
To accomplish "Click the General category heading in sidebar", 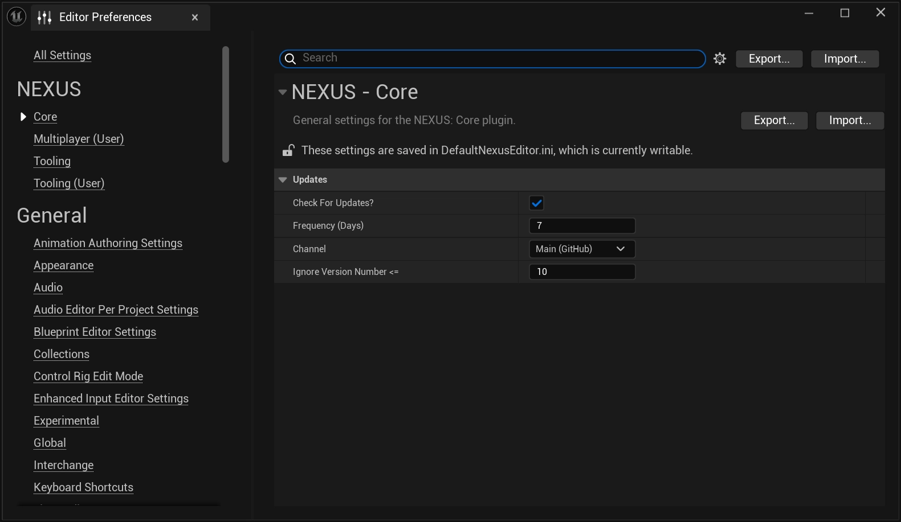I will [x=52, y=216].
